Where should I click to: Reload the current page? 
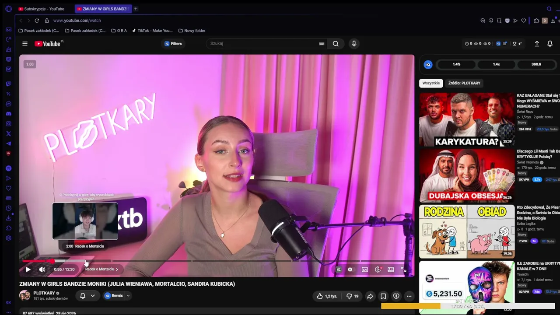coord(37,21)
